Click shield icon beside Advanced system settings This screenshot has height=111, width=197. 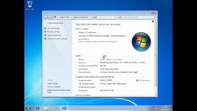coord(45,39)
